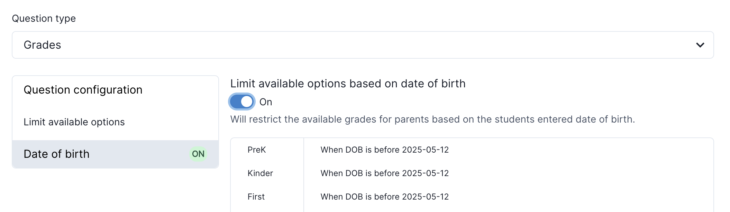Viewport: 730px width, 212px height.
Task: Click the Question configuration heading
Action: [x=83, y=90]
